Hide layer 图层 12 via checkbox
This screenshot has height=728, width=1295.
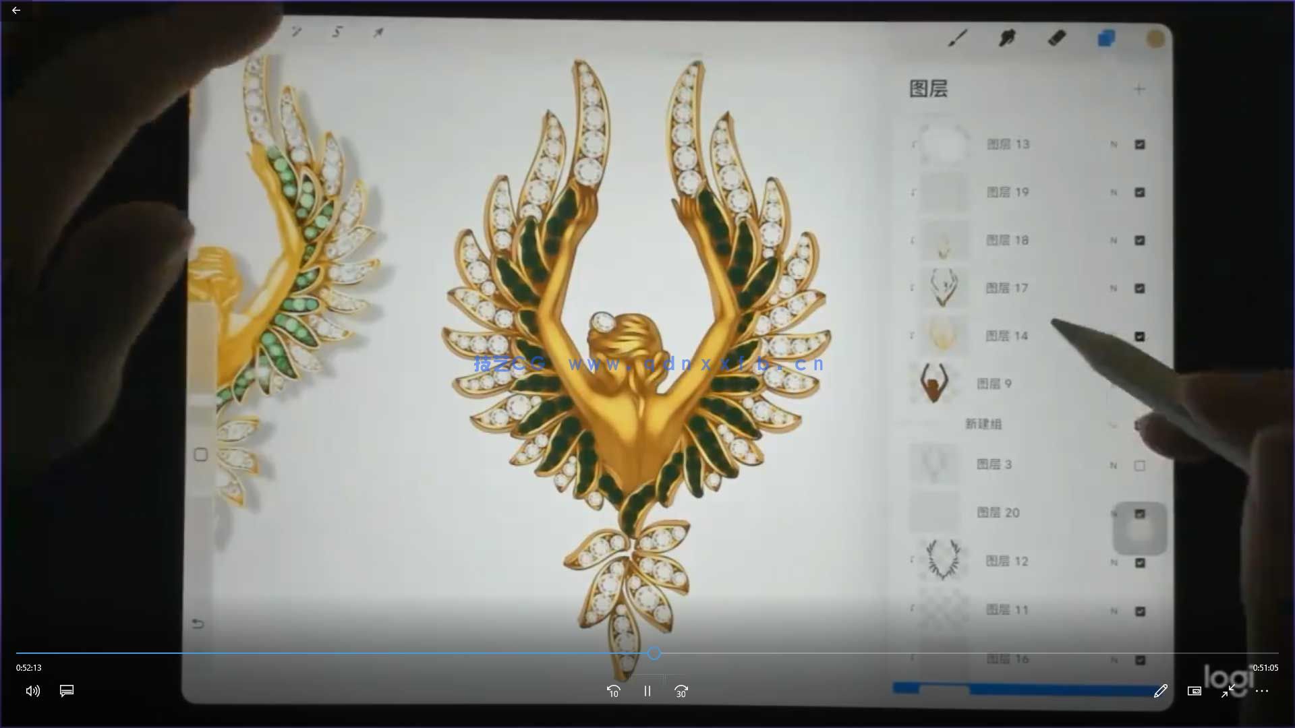click(x=1140, y=562)
